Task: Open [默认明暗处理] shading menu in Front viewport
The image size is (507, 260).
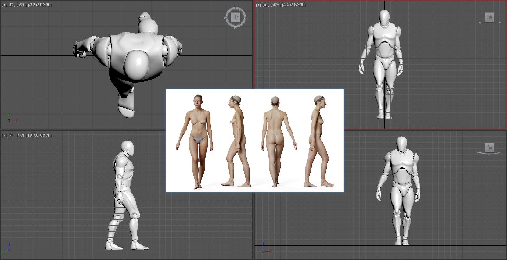Action: tap(294, 5)
